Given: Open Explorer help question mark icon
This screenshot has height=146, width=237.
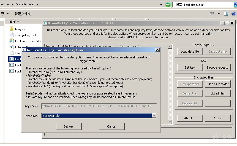Looking at the screenshot, I should 234,14.
